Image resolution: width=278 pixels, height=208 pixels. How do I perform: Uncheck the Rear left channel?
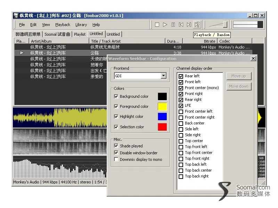click(181, 76)
